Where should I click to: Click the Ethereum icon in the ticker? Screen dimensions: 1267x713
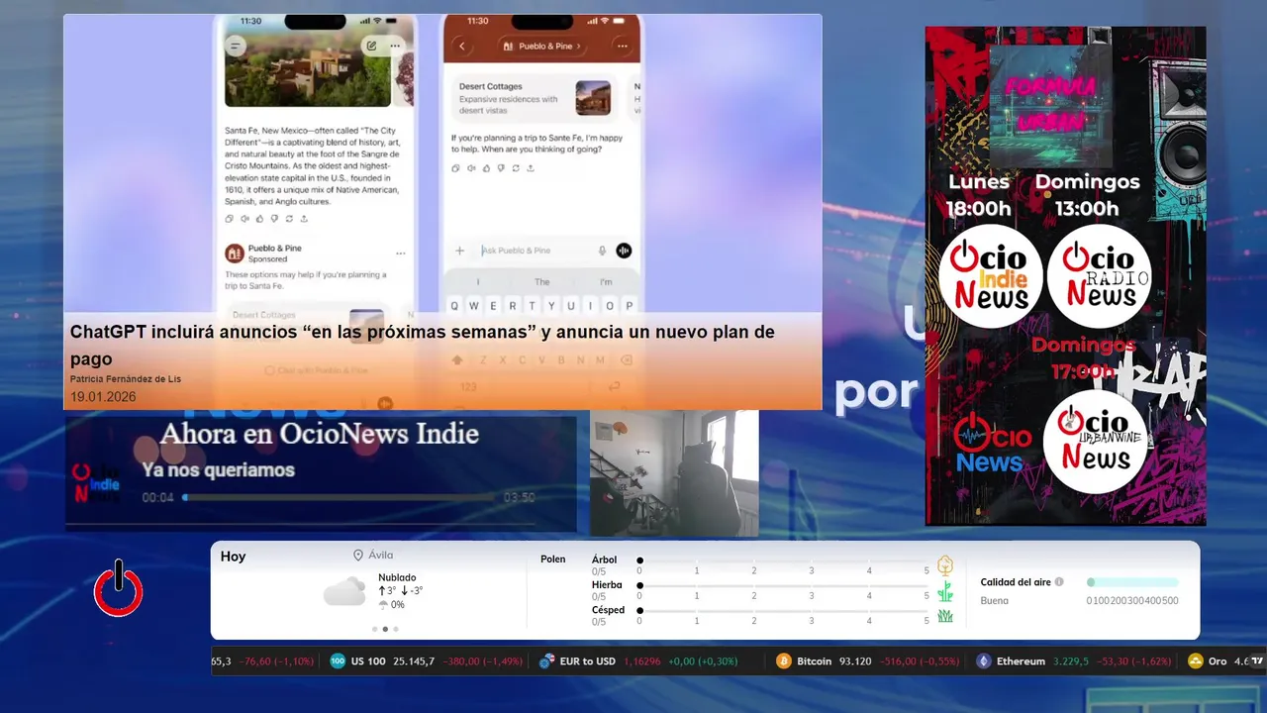(984, 661)
